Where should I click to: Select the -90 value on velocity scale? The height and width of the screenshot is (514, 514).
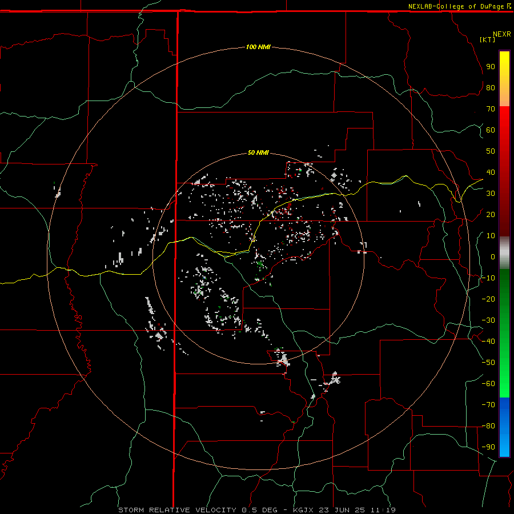[488, 447]
